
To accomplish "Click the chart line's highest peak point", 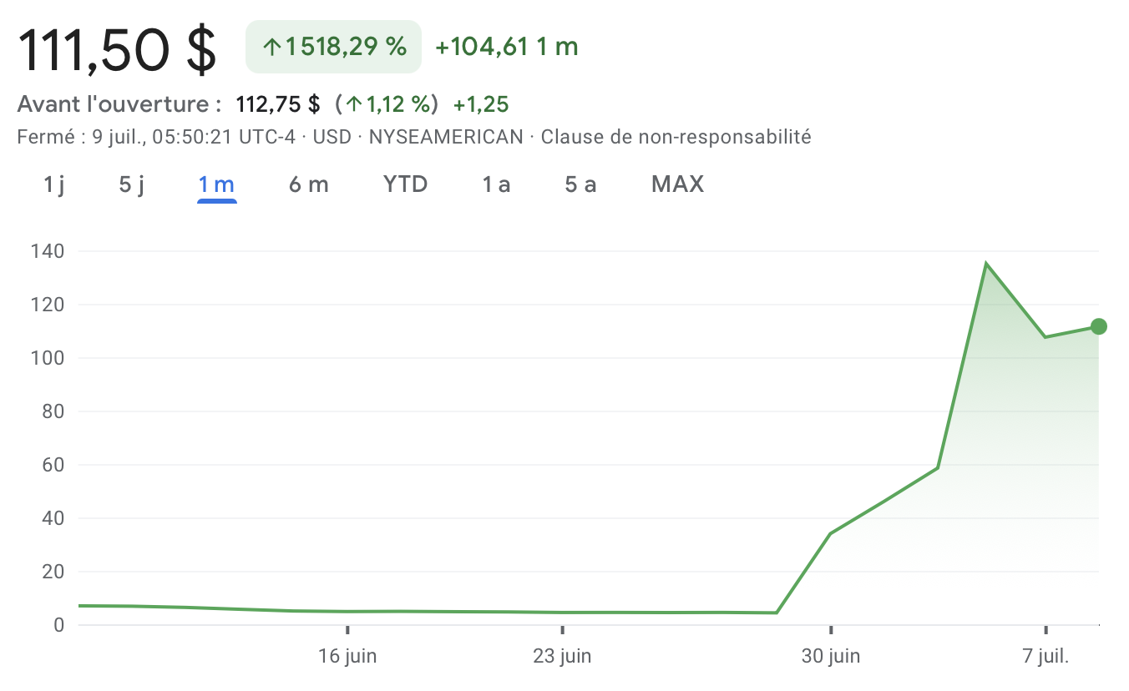I will pos(986,264).
